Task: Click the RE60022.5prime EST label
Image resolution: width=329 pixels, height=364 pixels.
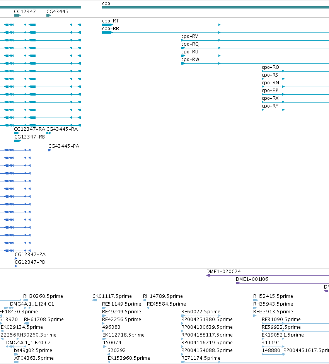Action: (201, 312)
